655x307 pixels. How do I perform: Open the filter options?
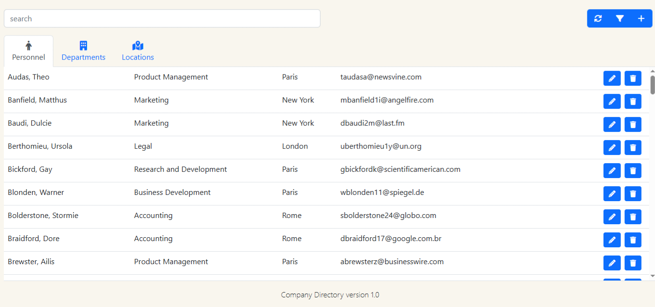(619, 18)
